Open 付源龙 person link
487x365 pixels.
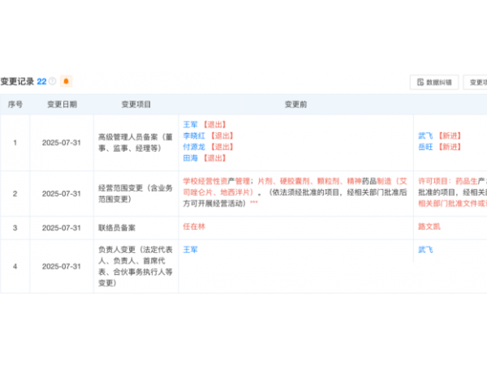[194, 147]
